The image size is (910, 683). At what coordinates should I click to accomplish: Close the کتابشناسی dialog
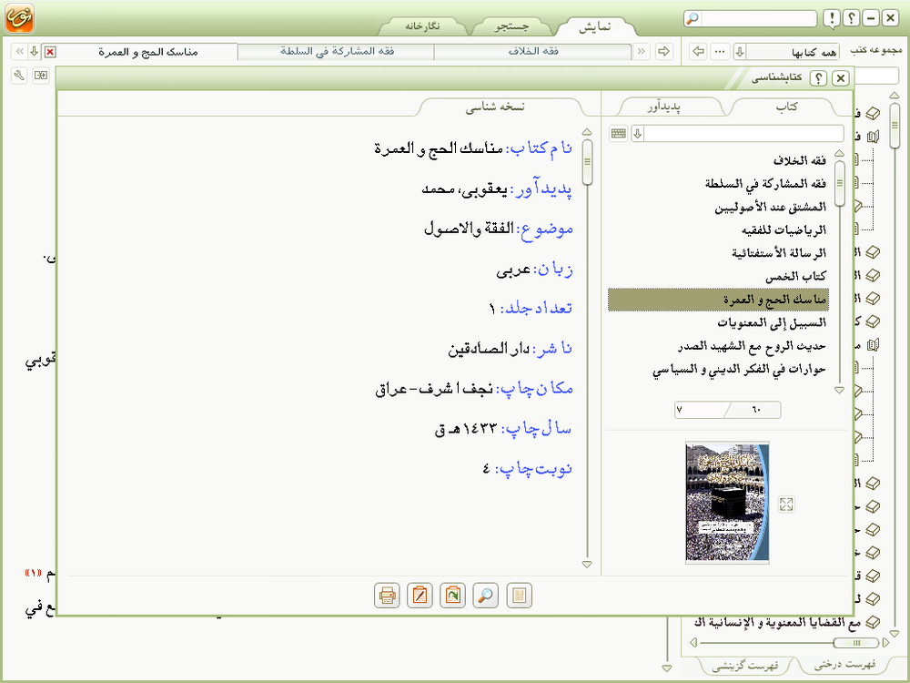point(840,77)
